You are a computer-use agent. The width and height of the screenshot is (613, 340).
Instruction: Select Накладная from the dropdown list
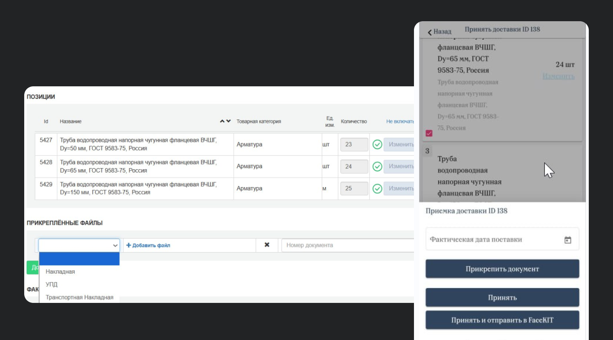pos(60,271)
